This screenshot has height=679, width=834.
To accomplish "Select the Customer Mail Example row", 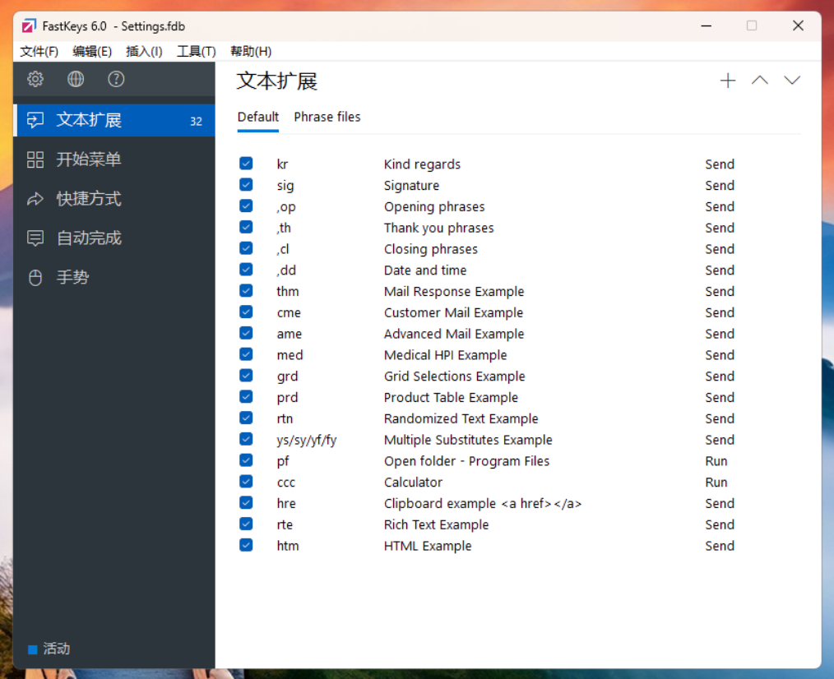I will pos(519,312).
